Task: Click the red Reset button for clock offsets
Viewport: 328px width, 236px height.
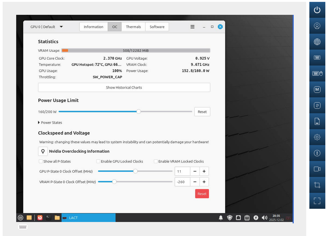Action: pyautogui.click(x=202, y=194)
